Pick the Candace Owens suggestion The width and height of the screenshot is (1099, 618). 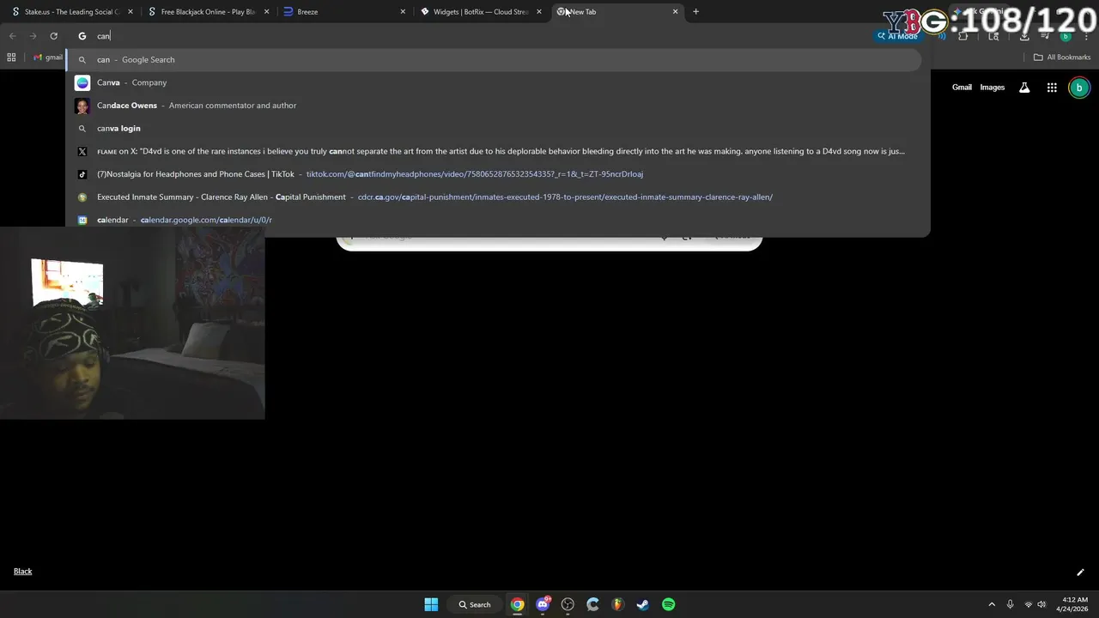[x=495, y=106]
